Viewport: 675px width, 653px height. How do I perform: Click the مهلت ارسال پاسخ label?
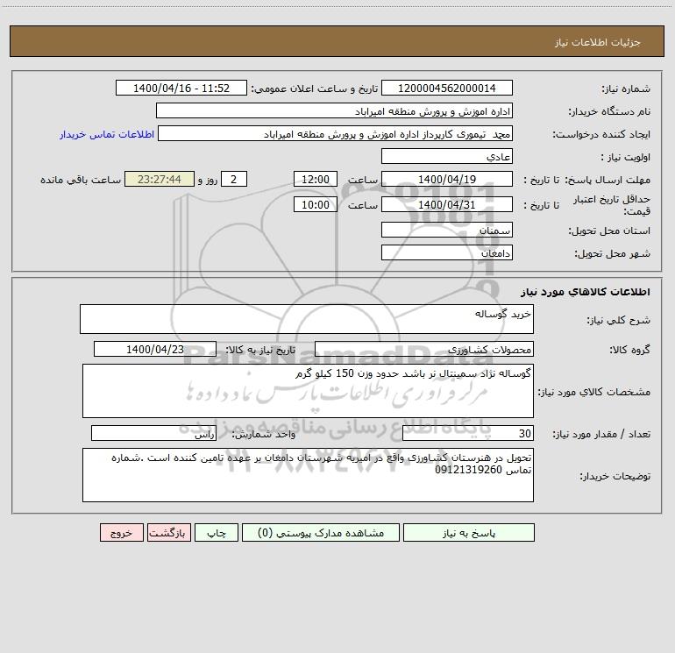[607, 180]
